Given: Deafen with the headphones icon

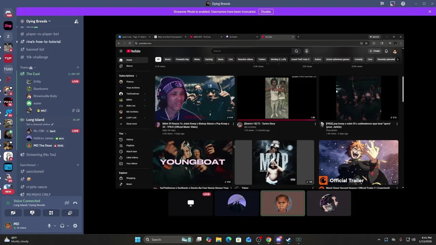Looking at the screenshot, I should tap(62, 226).
